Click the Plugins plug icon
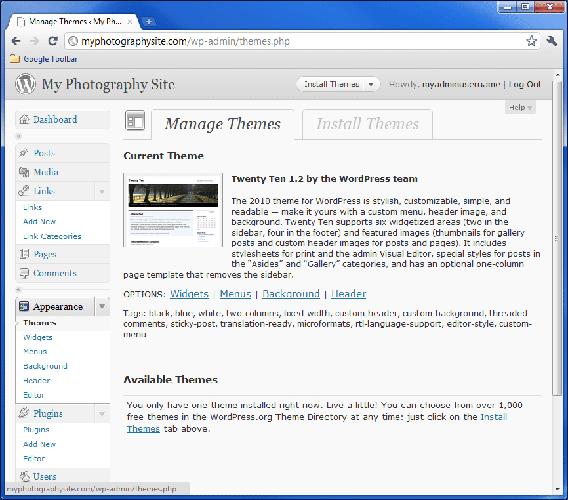Screen dimensions: 568x500 click(24, 413)
